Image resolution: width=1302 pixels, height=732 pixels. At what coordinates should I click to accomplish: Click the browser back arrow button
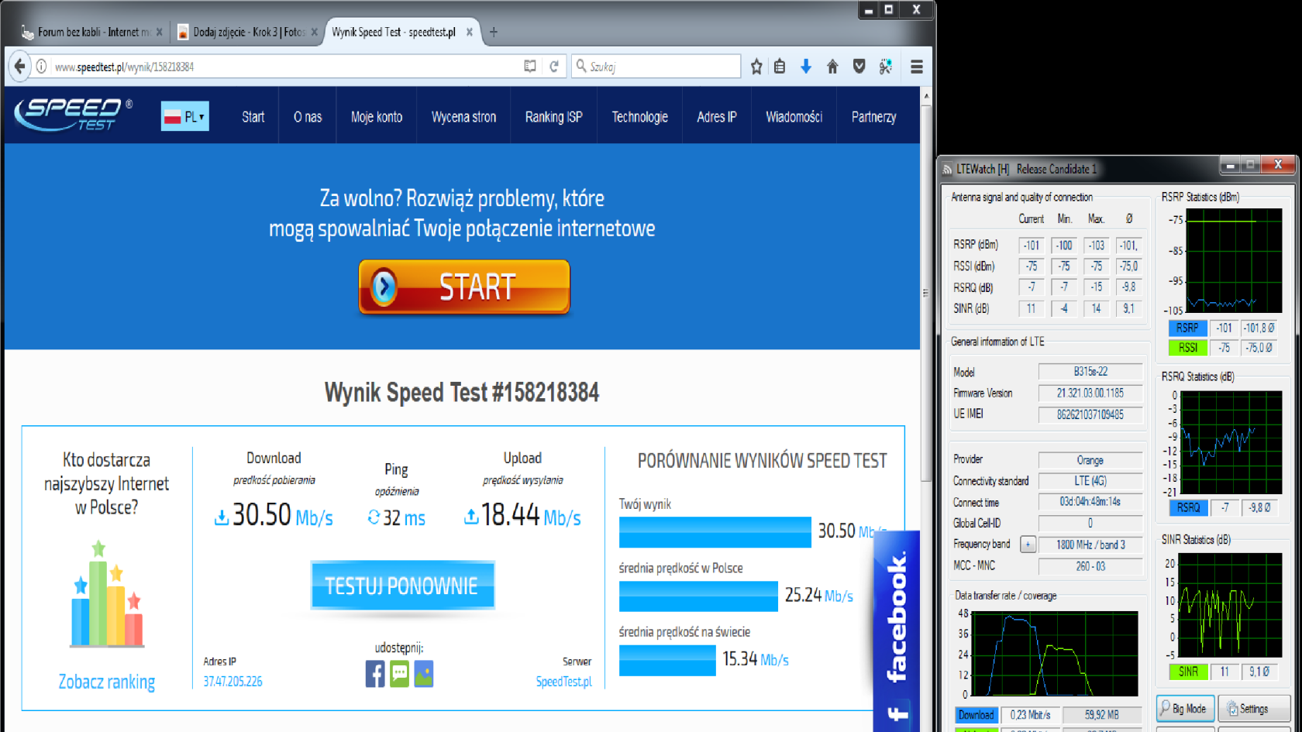19,67
